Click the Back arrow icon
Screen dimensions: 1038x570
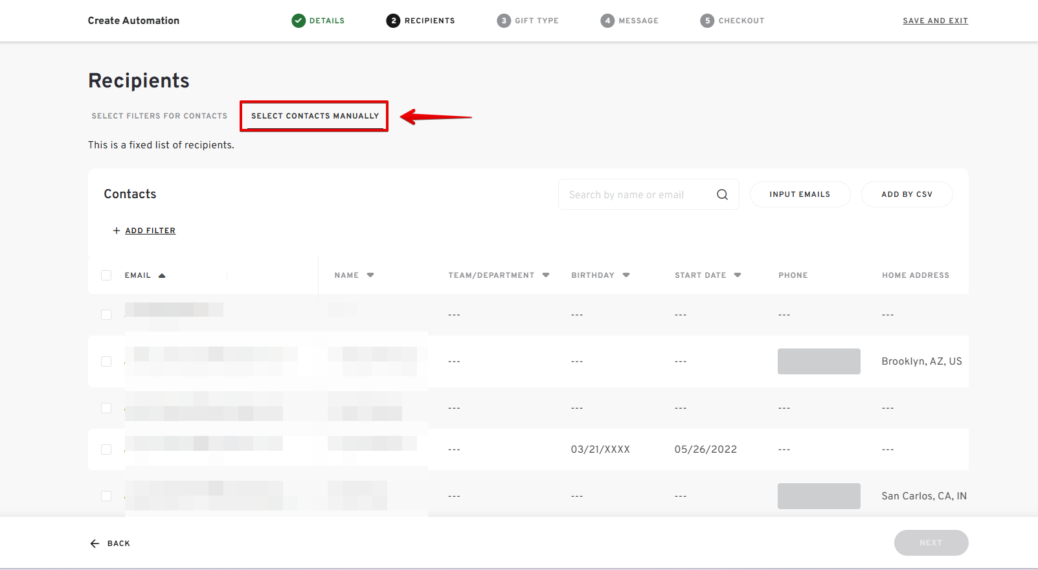[x=95, y=543]
